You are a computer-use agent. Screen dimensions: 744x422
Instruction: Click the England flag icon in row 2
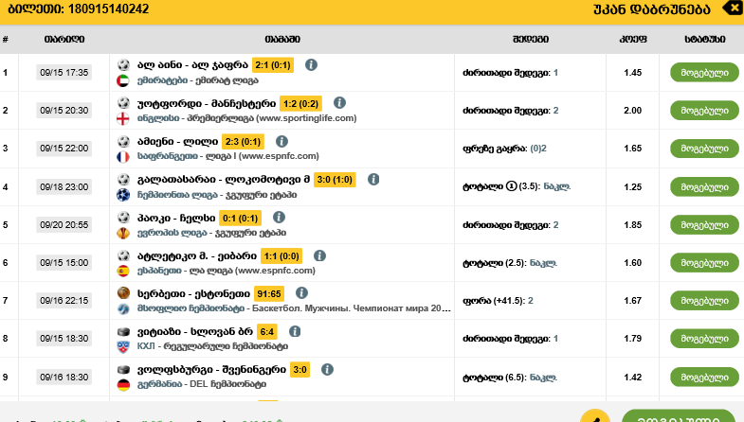tap(123, 119)
